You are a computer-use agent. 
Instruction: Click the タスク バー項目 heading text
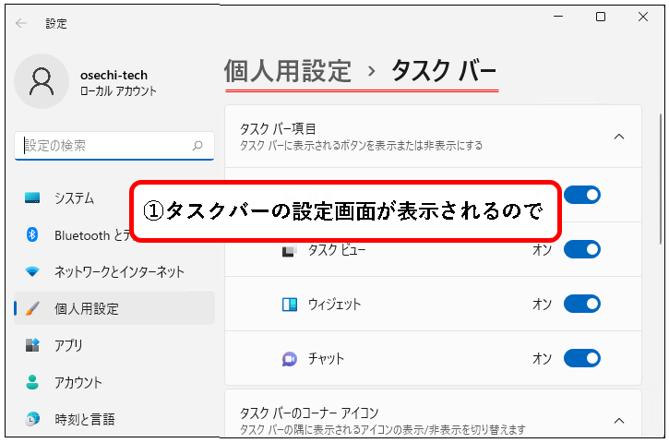278,128
